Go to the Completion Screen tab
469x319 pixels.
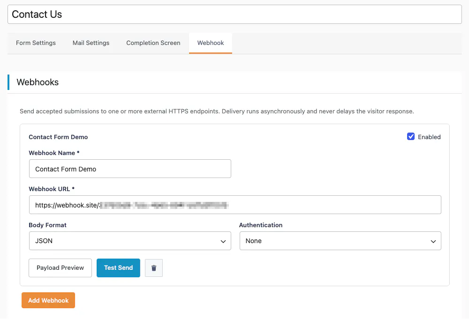click(x=153, y=43)
